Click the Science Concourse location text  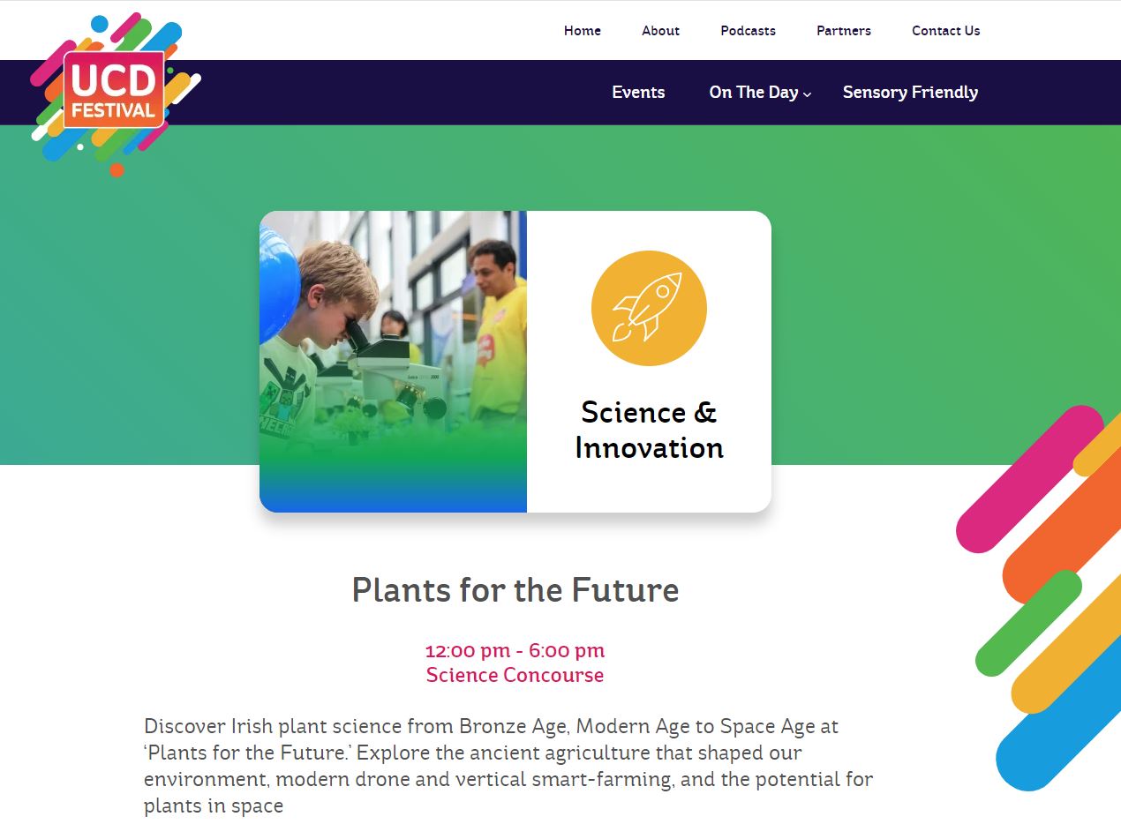click(515, 676)
